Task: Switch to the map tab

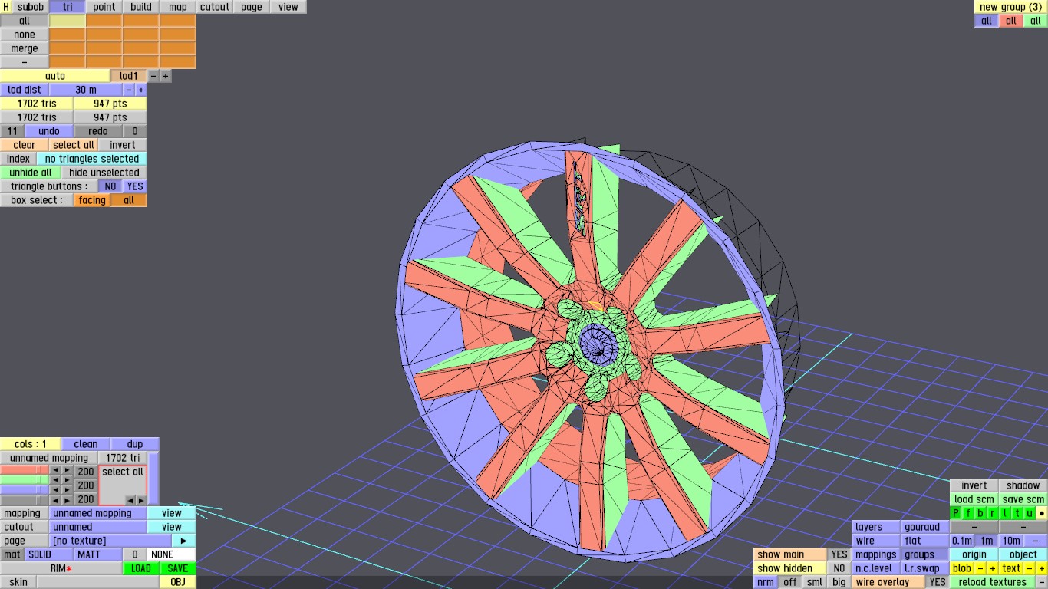Action: pyautogui.click(x=178, y=7)
